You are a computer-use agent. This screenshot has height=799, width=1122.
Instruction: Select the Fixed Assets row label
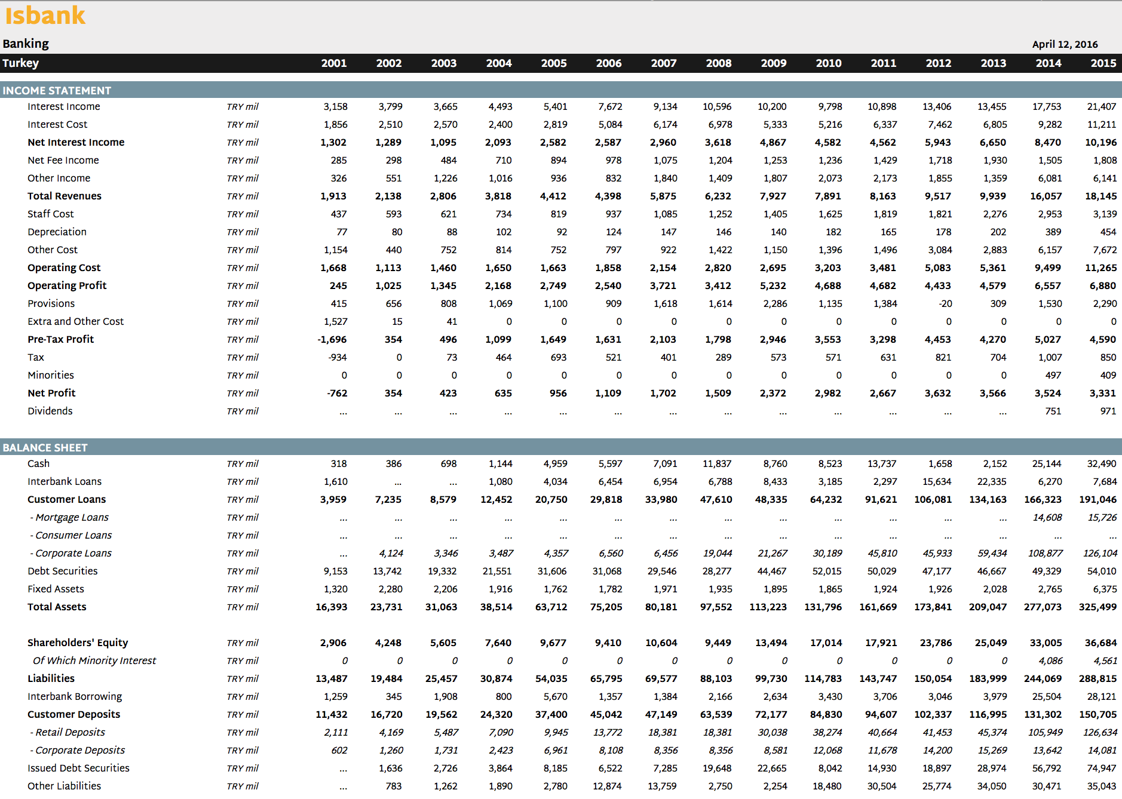pos(56,589)
